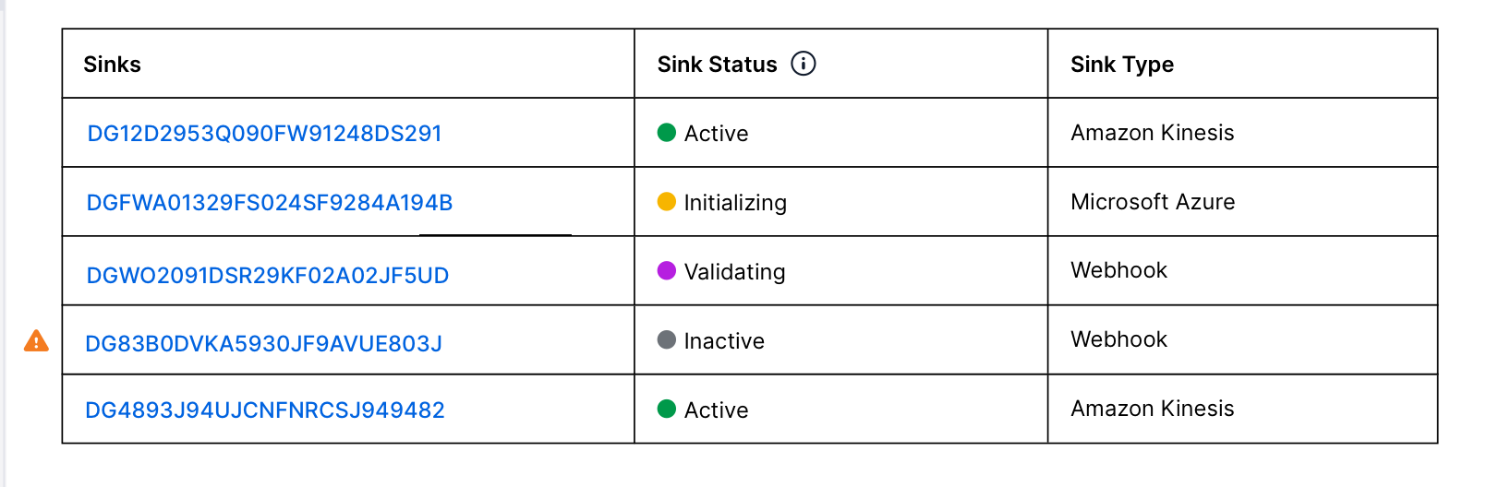Open sink DG12D2953Q090FW91248DS291
The width and height of the screenshot is (1511, 487).
pos(264,134)
